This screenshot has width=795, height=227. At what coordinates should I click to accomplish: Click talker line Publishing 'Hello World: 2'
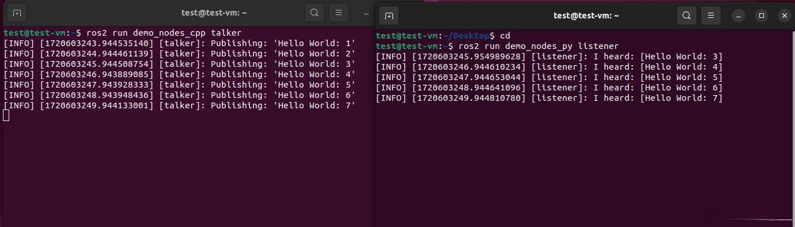click(x=179, y=54)
